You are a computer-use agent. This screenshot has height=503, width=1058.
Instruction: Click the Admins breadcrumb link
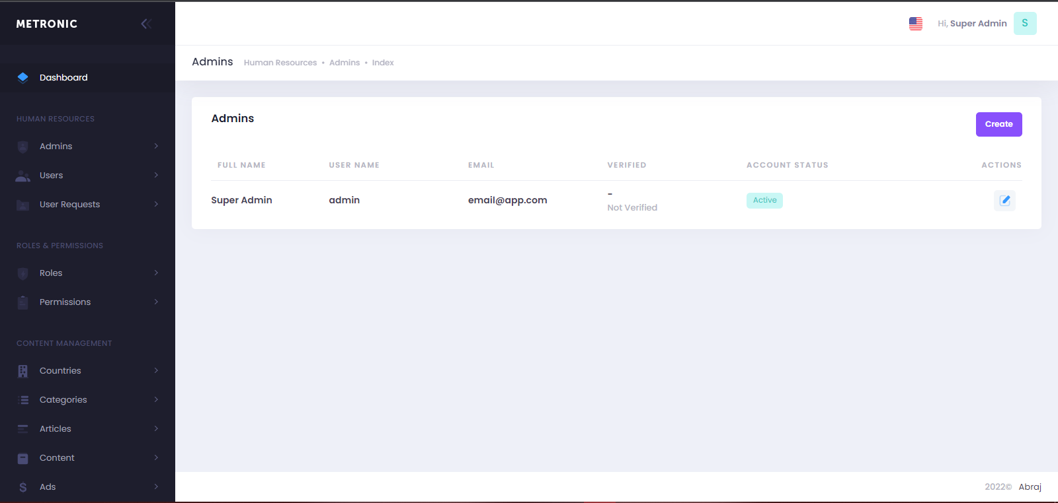[345, 63]
